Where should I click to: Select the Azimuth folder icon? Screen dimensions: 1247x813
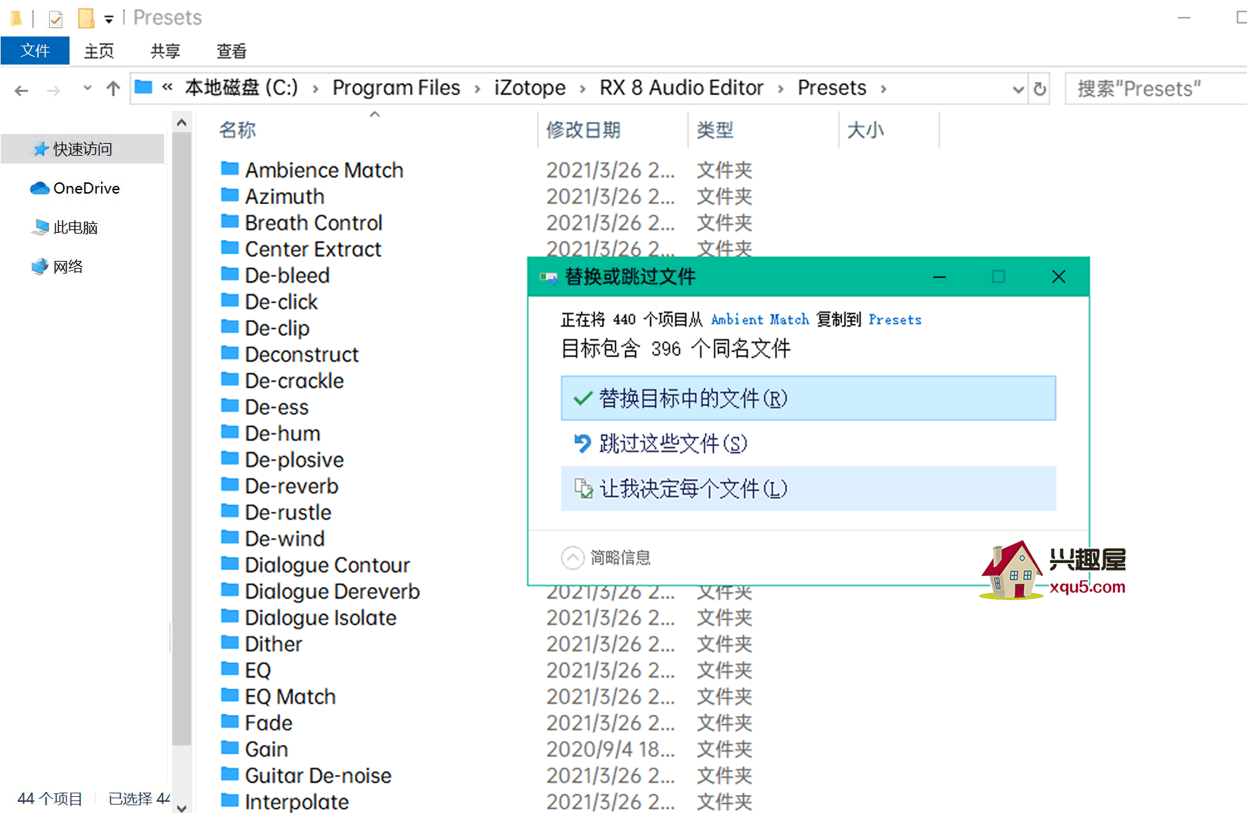(x=229, y=194)
